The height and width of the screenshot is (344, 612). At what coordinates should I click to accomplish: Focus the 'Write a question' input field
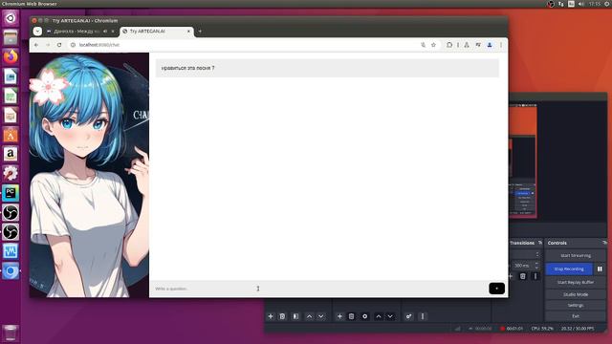click(x=318, y=289)
